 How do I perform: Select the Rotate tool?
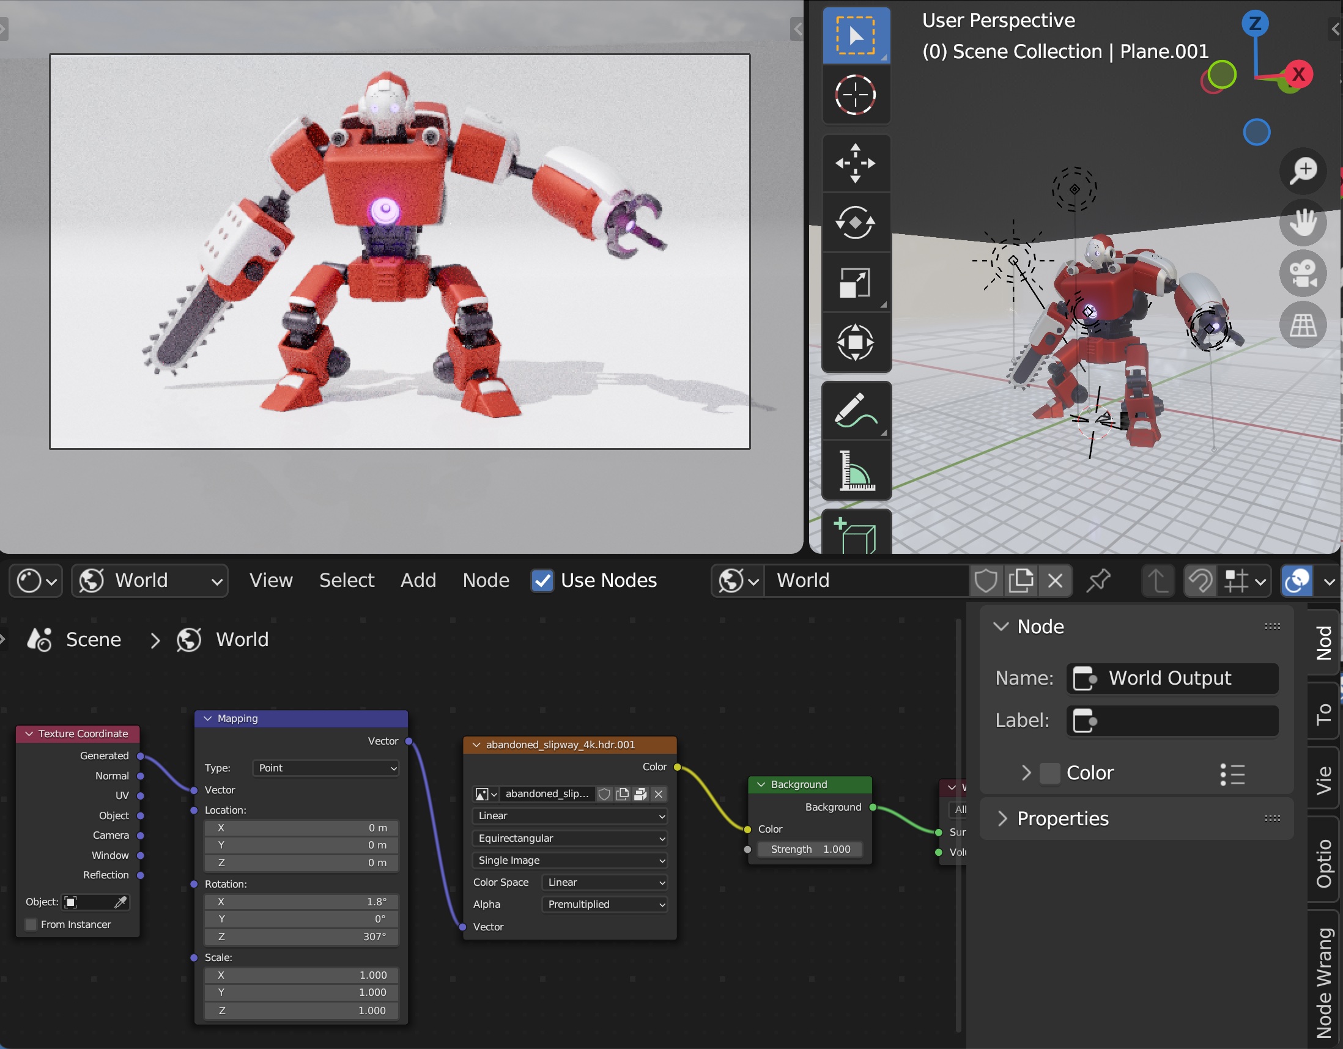(856, 223)
